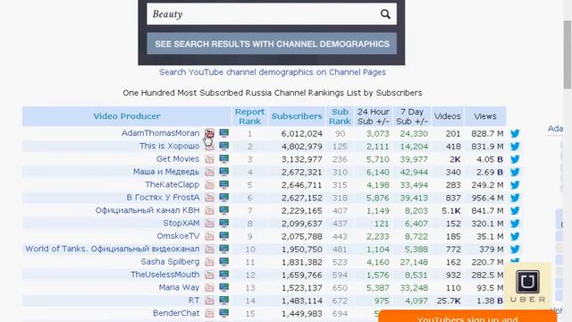Open Twitter icon for TheKateClapp
Viewport: 572px width, 322px height.
click(x=515, y=185)
